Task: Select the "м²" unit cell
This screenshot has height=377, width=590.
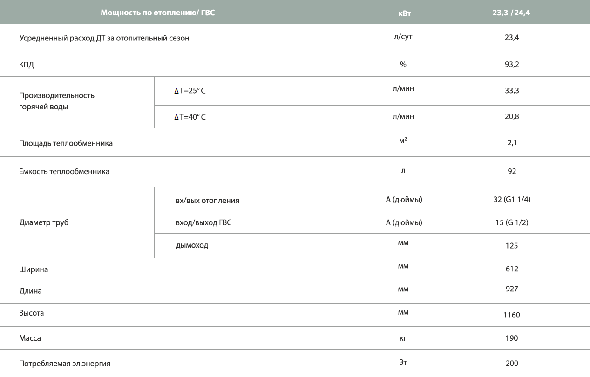Action: point(403,141)
